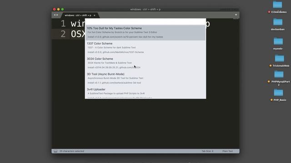
Task: Click 'For fun Color Scheme by Scotch.io' description
Action: pyautogui.click(x=122, y=32)
